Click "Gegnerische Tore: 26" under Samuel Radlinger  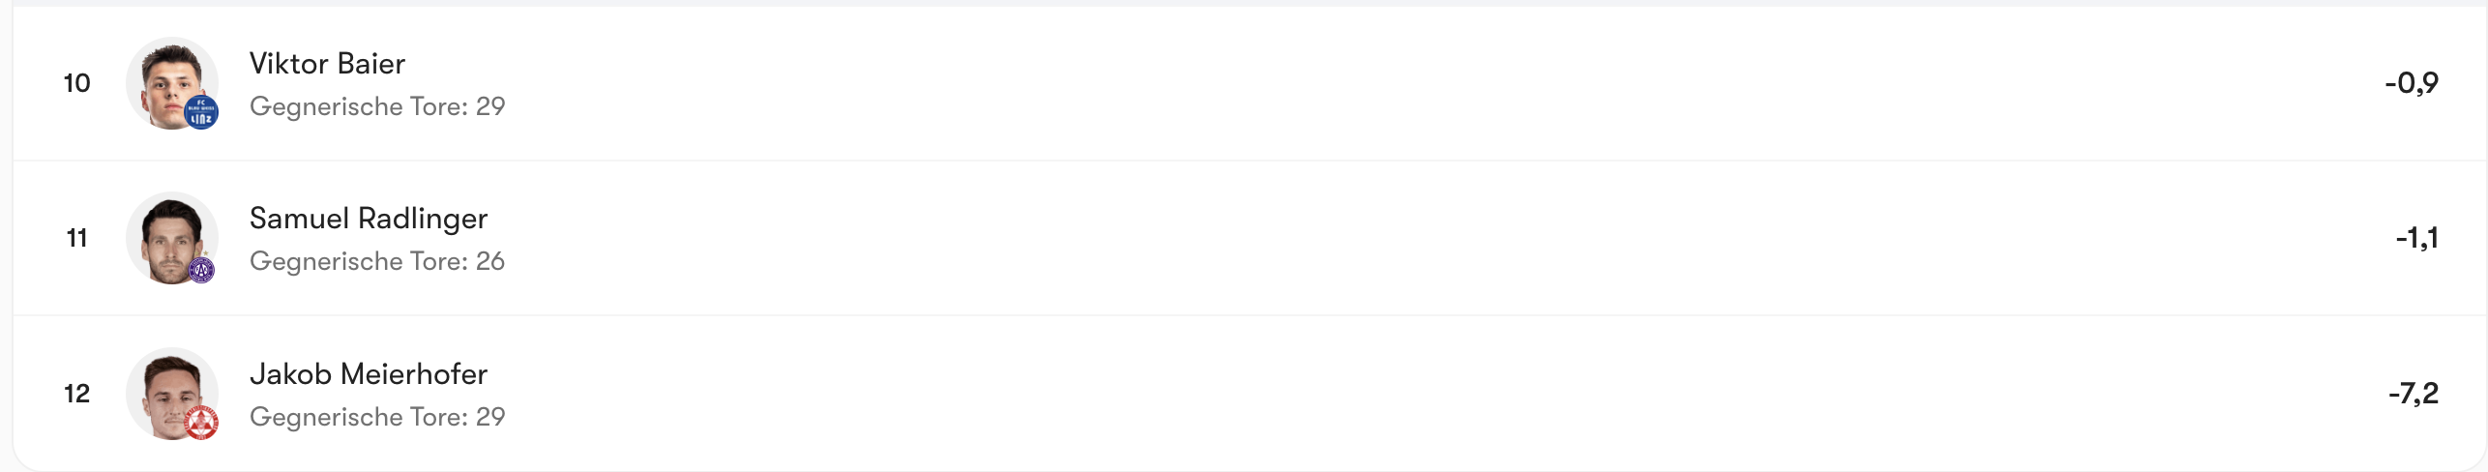pos(377,261)
